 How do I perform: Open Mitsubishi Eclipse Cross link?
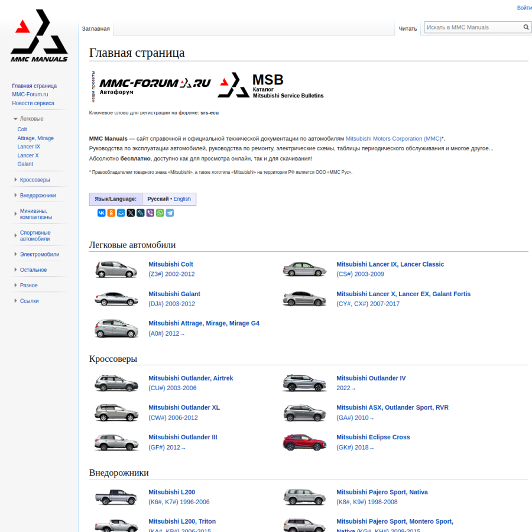tap(373, 437)
